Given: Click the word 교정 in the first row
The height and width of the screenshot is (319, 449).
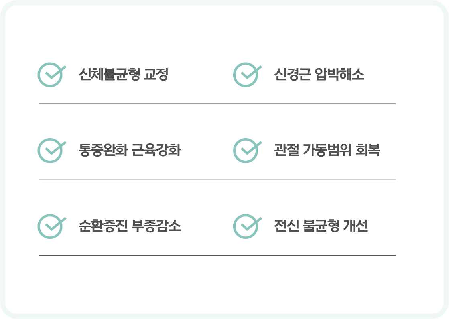Looking at the screenshot, I should click(155, 75).
